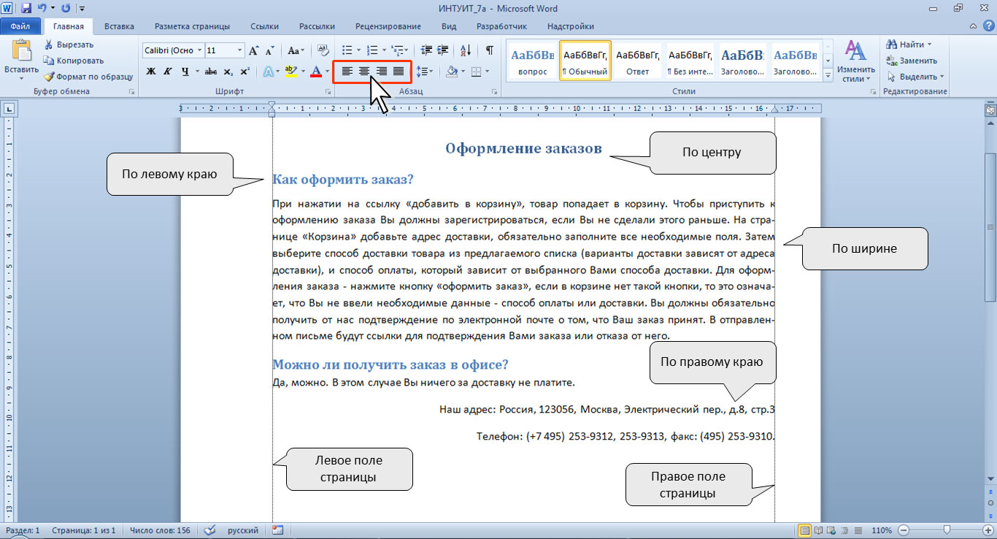This screenshot has width=997, height=539.
Task: Toggle strikethrough (abc) formatting
Action: (211, 71)
